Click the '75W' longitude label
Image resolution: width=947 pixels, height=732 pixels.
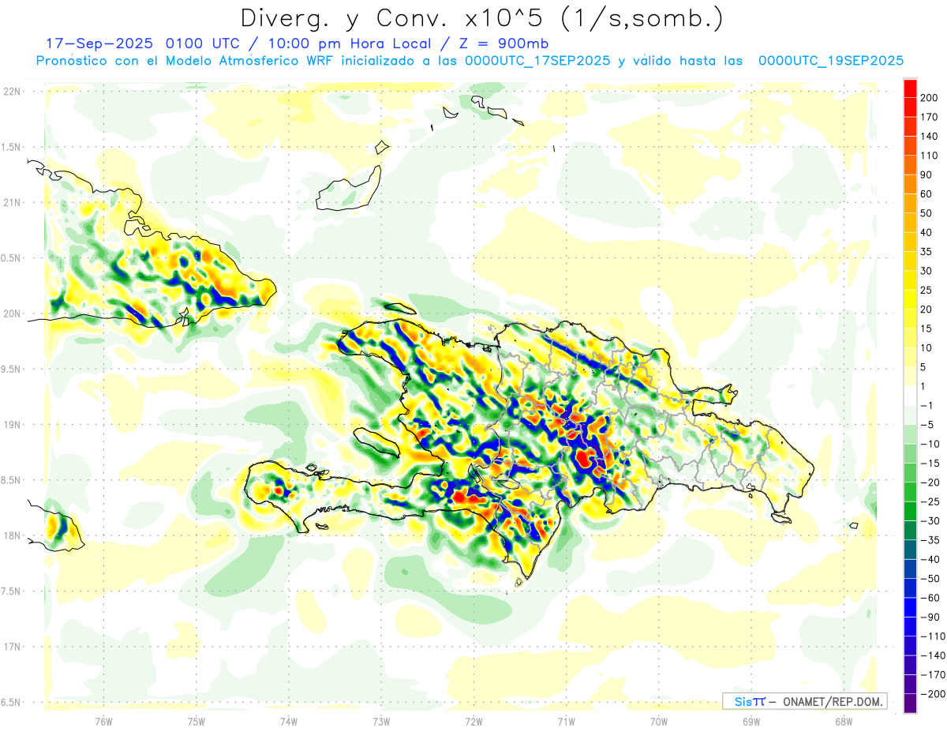click(197, 722)
